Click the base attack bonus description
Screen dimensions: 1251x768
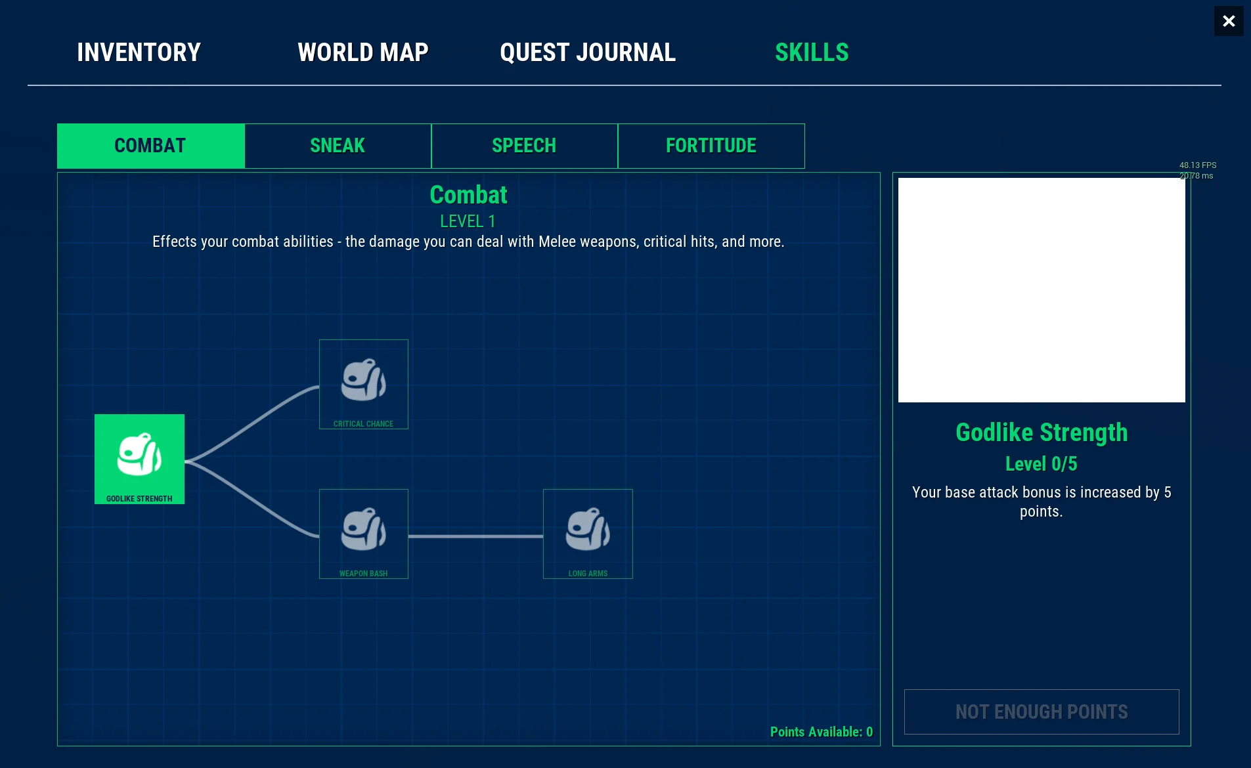click(x=1042, y=501)
